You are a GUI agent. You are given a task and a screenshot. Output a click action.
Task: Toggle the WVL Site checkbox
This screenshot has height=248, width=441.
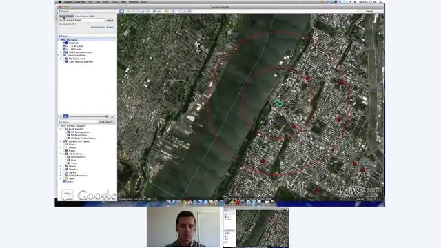click(64, 43)
